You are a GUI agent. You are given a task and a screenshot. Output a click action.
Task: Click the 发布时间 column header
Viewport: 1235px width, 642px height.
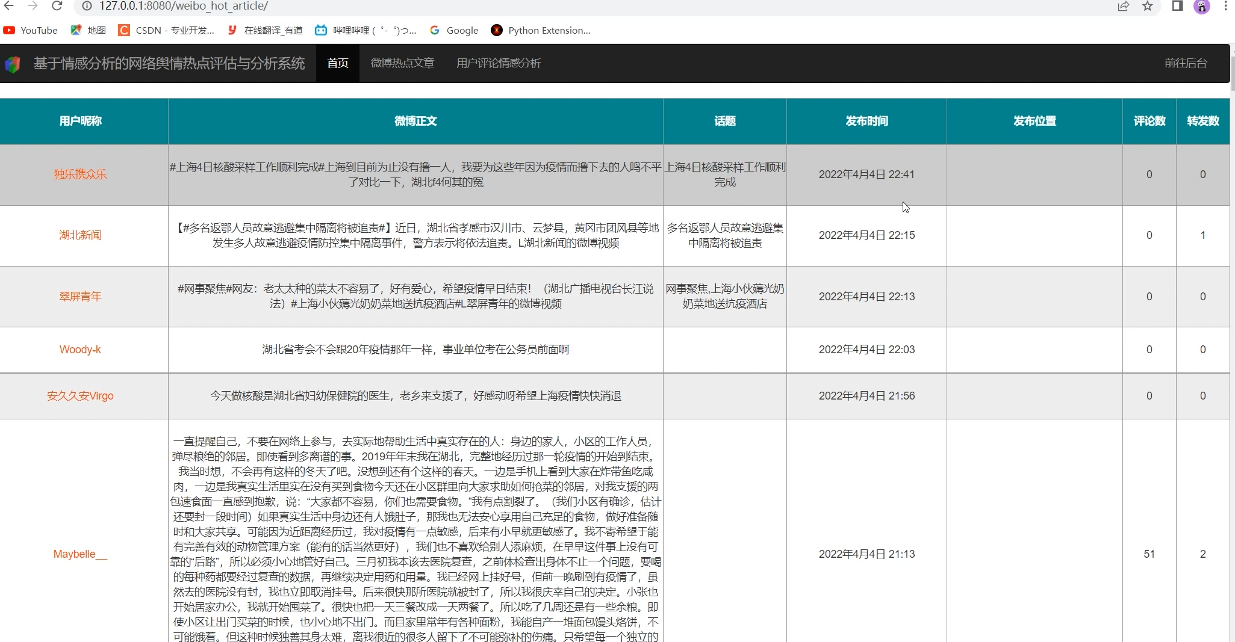[866, 121]
